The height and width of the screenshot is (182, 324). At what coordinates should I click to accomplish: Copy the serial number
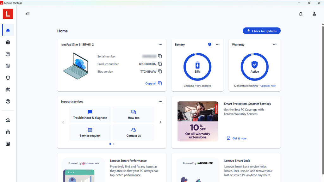click(160, 56)
